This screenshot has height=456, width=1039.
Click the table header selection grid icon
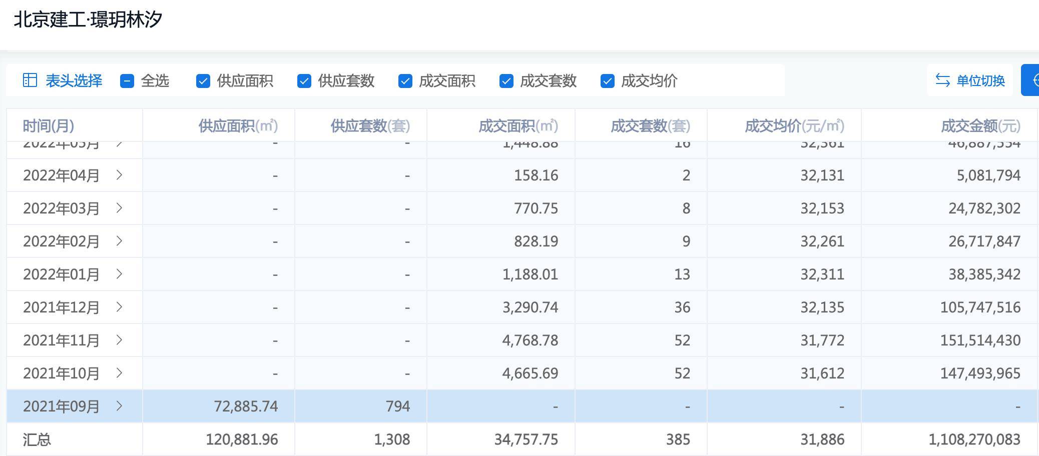coord(30,80)
